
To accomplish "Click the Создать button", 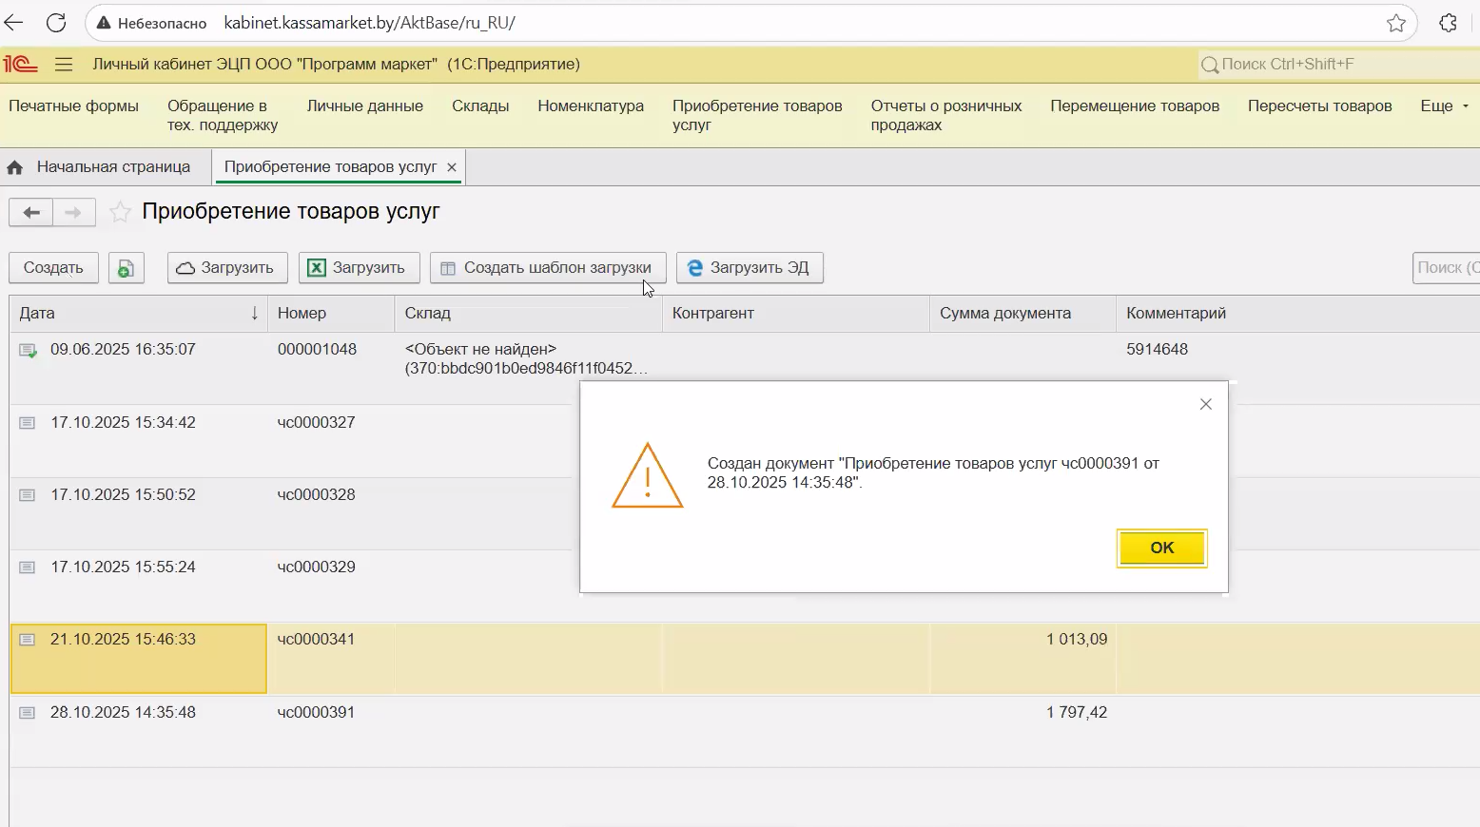I will [53, 268].
